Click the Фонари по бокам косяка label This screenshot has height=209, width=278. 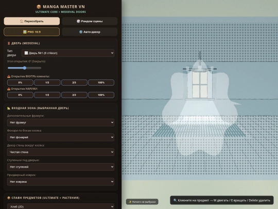click(x=25, y=131)
